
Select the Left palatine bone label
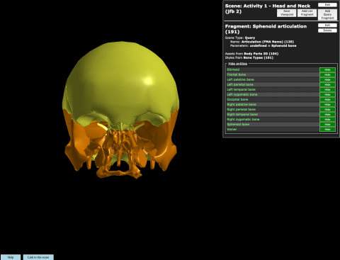coord(240,79)
